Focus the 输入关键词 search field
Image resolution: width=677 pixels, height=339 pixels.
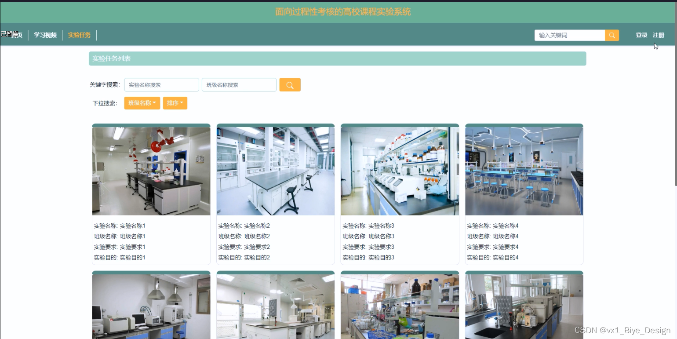pyautogui.click(x=570, y=35)
